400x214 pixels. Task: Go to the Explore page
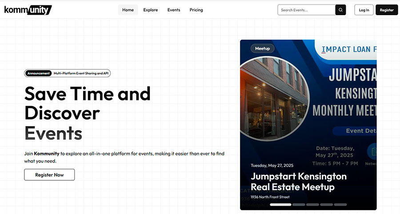[151, 10]
